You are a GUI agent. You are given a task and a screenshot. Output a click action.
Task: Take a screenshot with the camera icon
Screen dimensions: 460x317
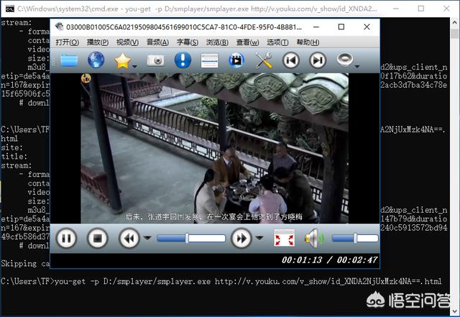[x=155, y=60]
